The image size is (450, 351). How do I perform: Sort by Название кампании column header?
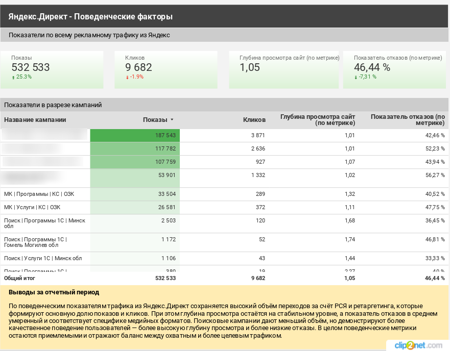(x=35, y=120)
